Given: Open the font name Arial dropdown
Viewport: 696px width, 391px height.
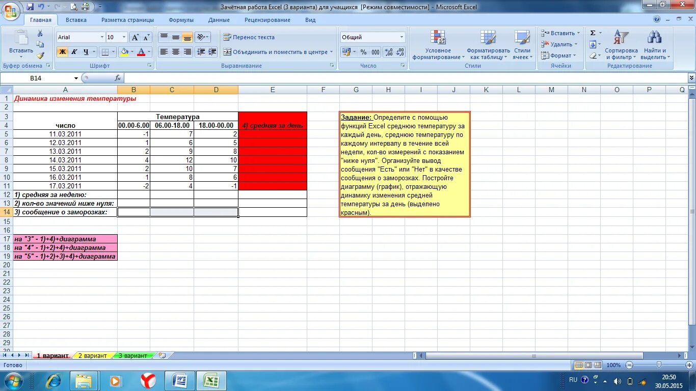Looking at the screenshot, I should [x=101, y=37].
